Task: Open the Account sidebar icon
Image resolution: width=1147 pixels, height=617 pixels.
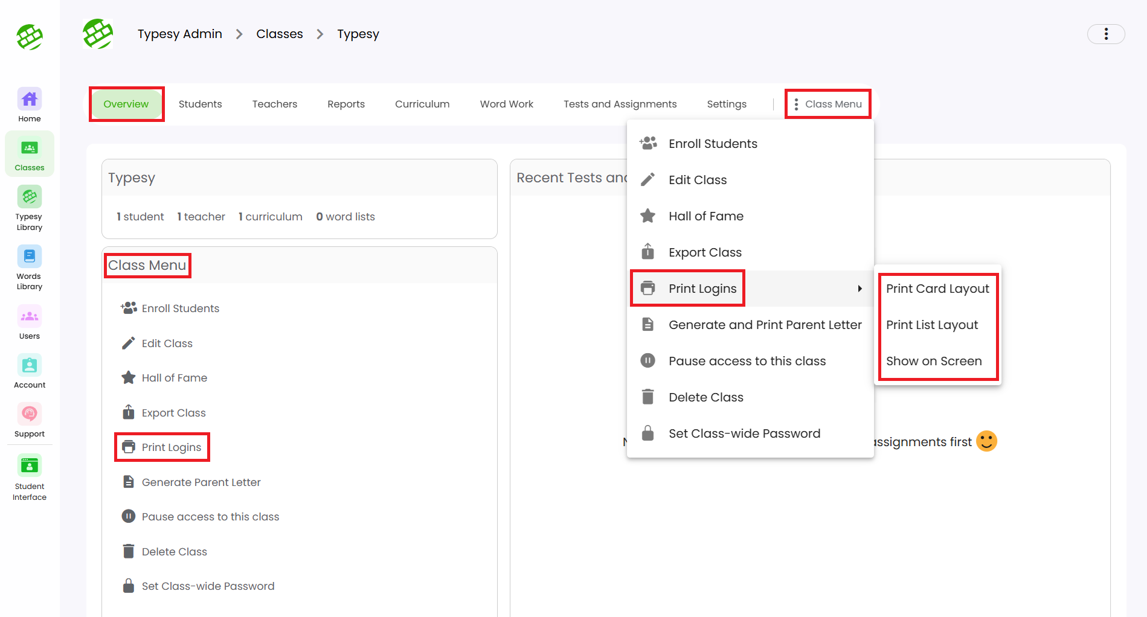Action: tap(29, 371)
